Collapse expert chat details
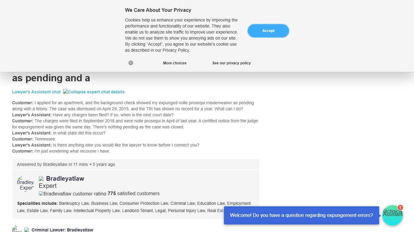Screen dimensions: 414x232 (94, 92)
